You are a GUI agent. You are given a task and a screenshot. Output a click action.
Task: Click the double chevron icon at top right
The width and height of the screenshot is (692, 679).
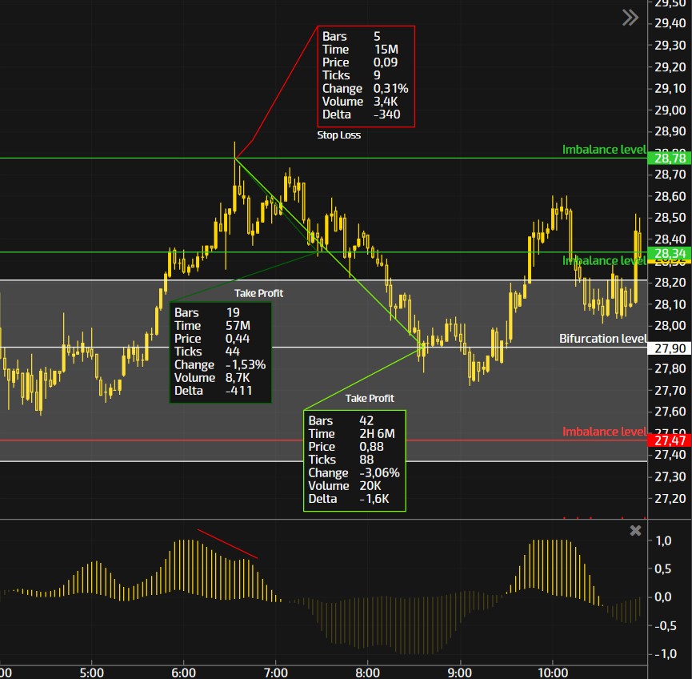(630, 18)
